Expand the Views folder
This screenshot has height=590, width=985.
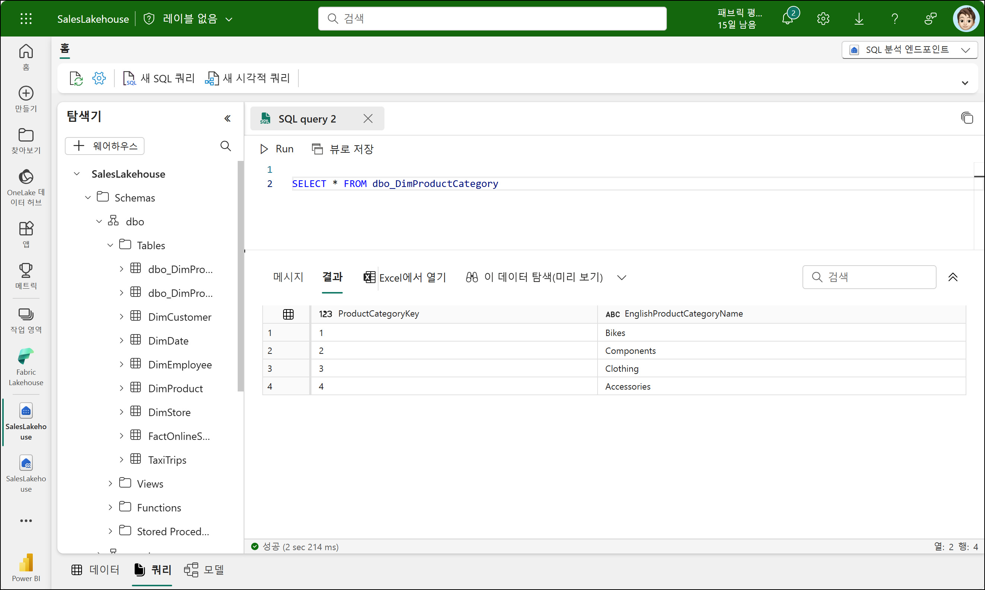point(110,483)
